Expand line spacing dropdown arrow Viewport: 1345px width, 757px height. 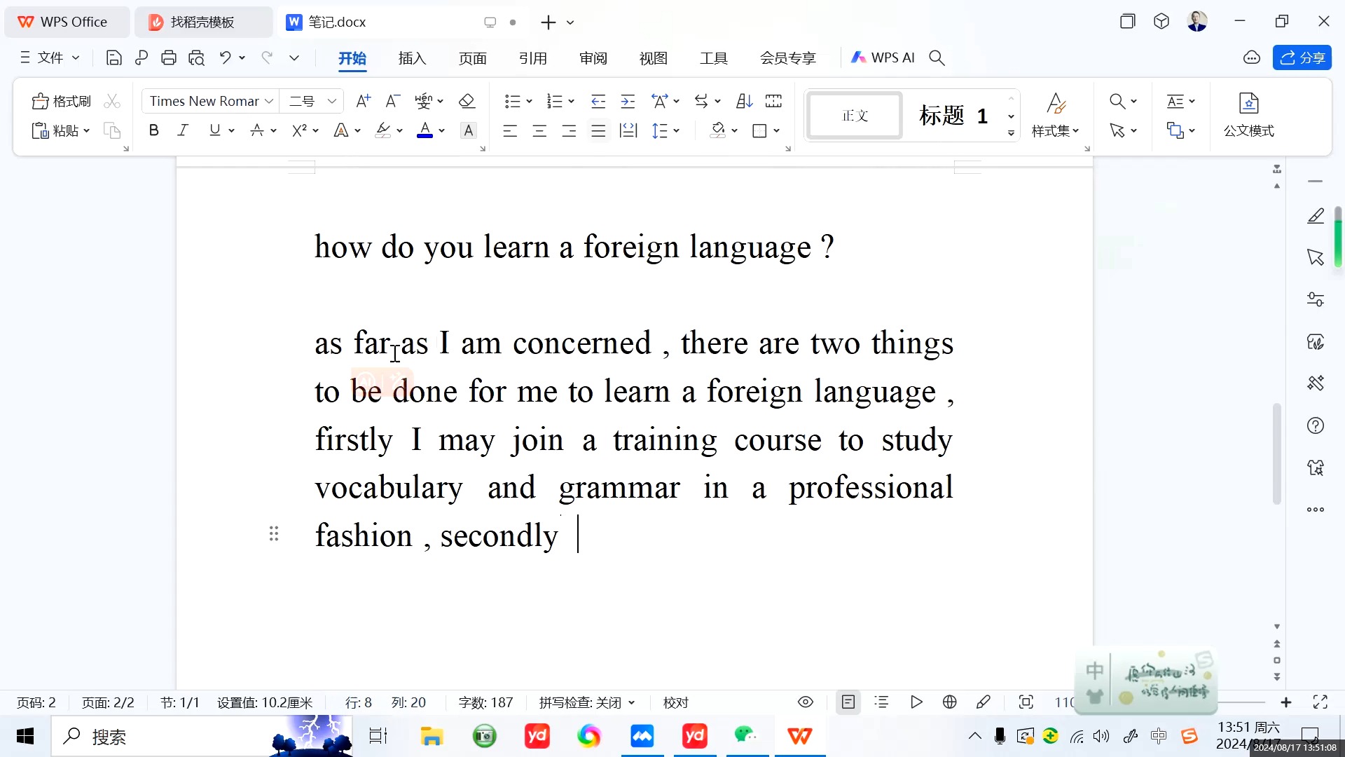click(x=677, y=131)
